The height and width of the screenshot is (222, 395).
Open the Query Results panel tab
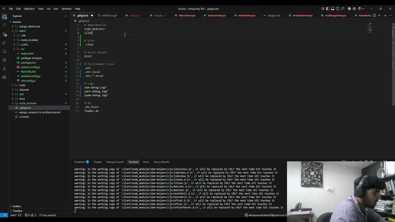pos(161,162)
